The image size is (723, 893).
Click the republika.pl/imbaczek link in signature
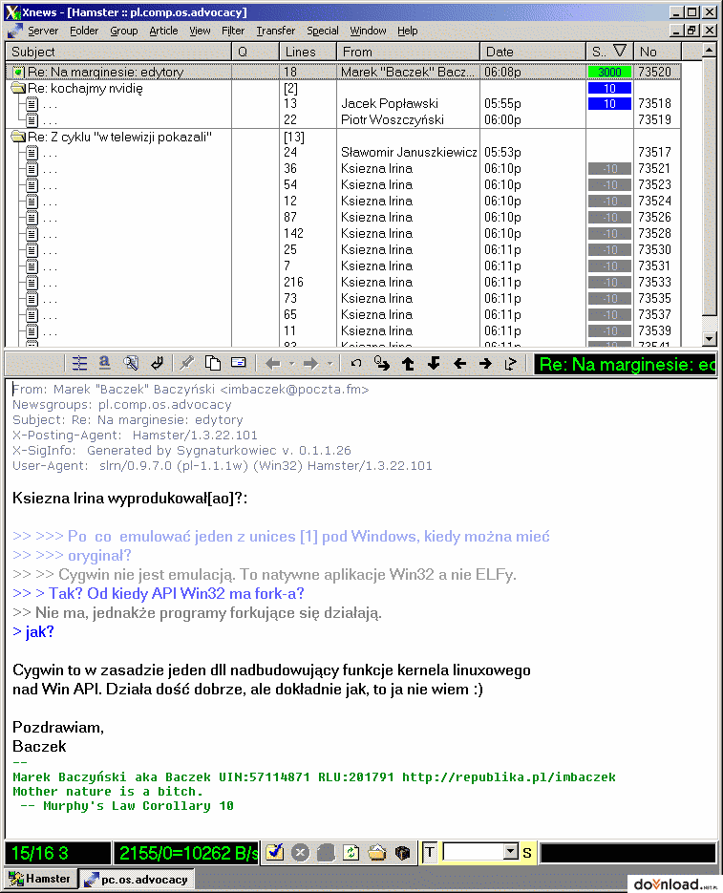click(x=509, y=777)
